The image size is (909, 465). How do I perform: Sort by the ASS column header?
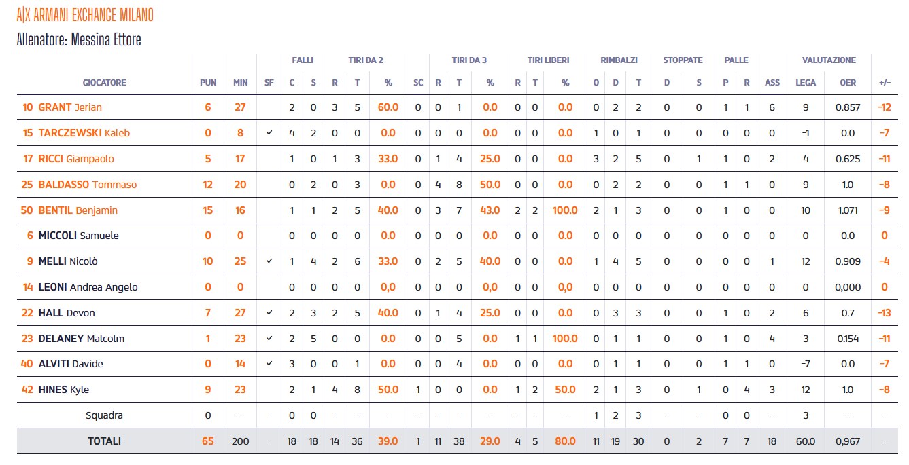(772, 83)
